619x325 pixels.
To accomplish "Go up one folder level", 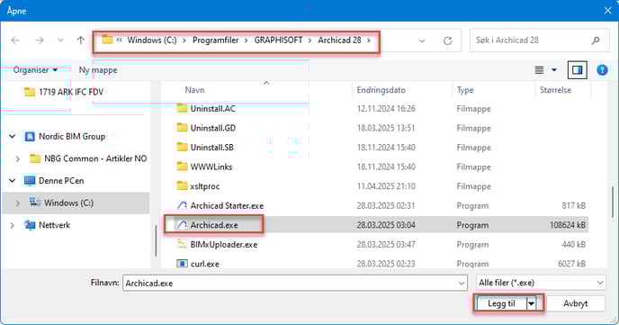I will (x=81, y=41).
